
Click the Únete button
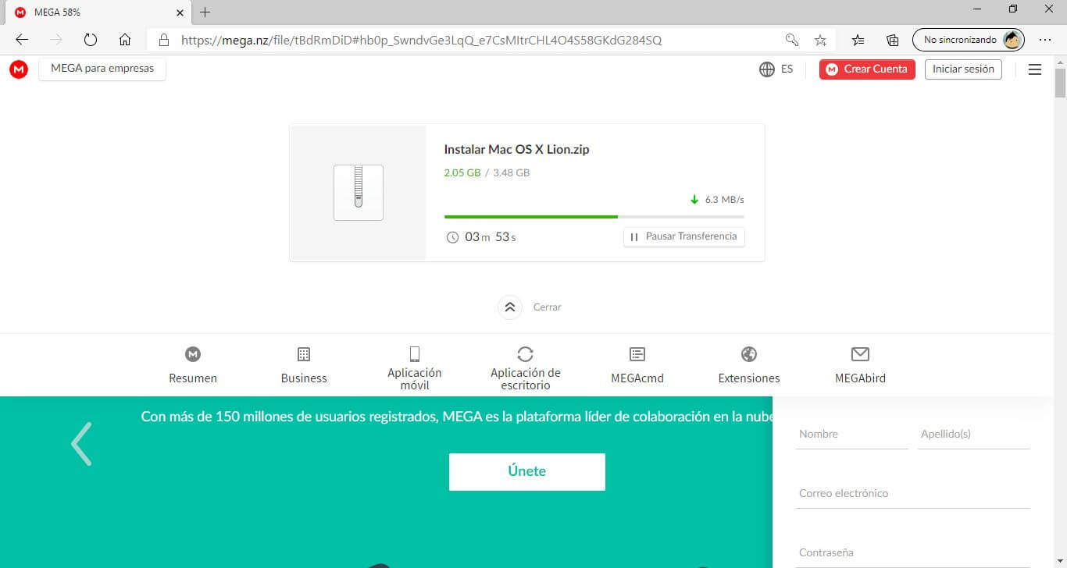click(527, 472)
